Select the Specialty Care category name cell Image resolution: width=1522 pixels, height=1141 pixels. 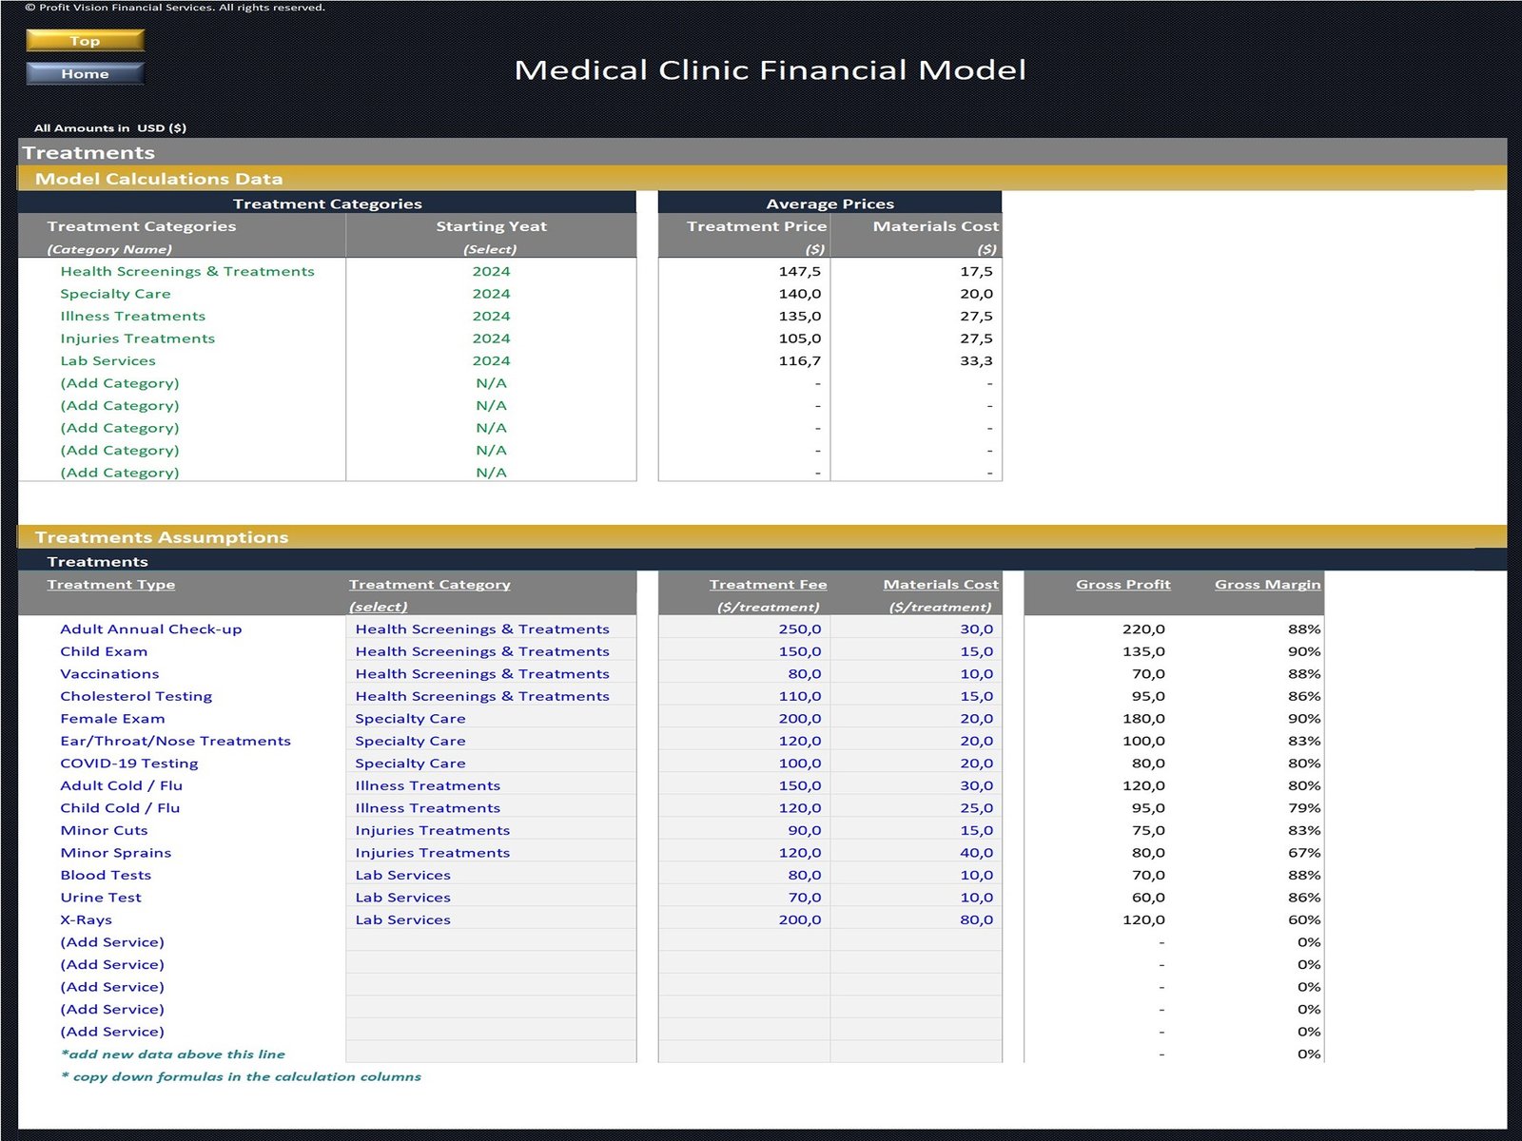click(115, 294)
